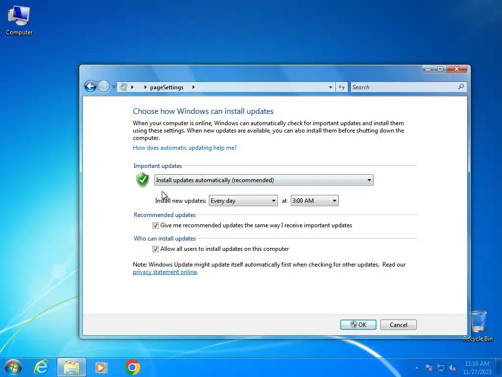Close the window with the red X
The width and height of the screenshot is (502, 377).
[456, 69]
